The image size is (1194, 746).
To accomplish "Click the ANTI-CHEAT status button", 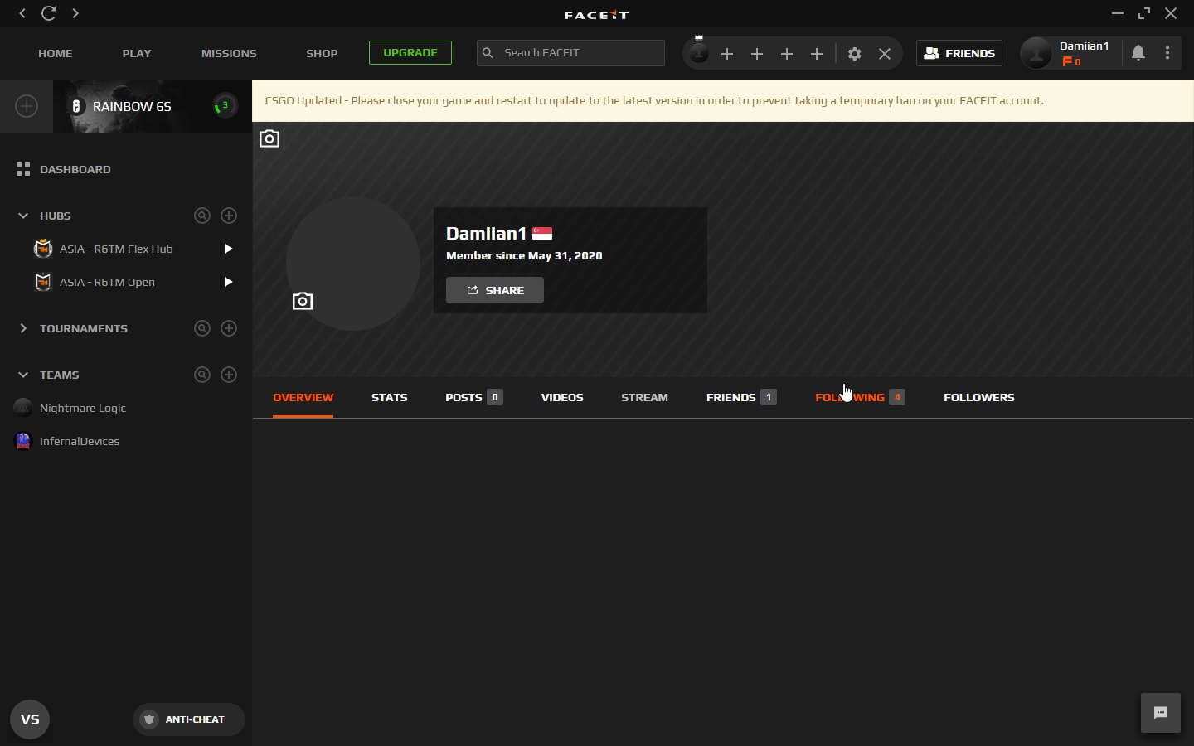I will tap(188, 719).
